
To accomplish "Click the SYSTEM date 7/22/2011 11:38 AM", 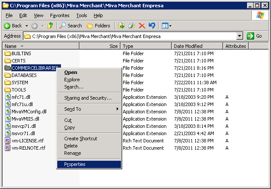I will pyautogui.click(x=195, y=83).
